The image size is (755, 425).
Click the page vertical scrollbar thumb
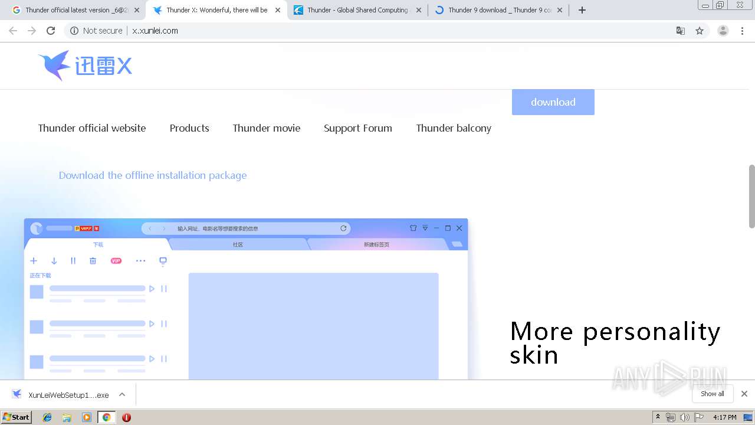click(751, 196)
